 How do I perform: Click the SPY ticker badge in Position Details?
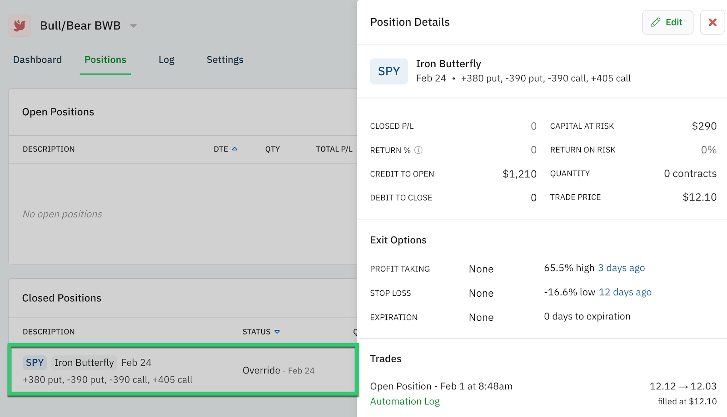tap(388, 72)
